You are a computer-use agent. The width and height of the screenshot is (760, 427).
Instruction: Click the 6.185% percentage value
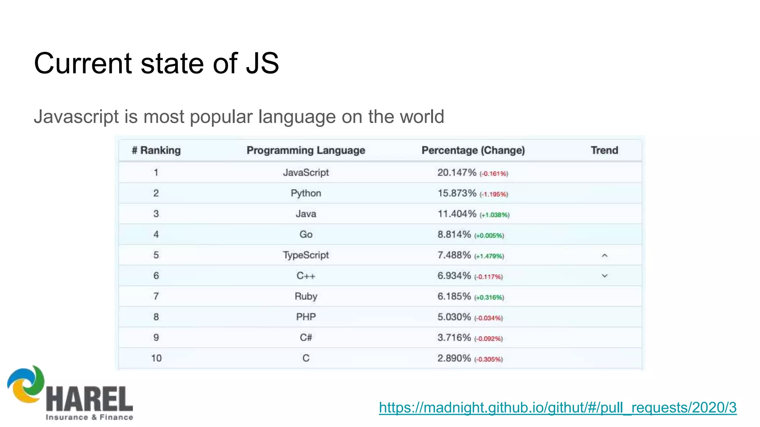click(454, 297)
